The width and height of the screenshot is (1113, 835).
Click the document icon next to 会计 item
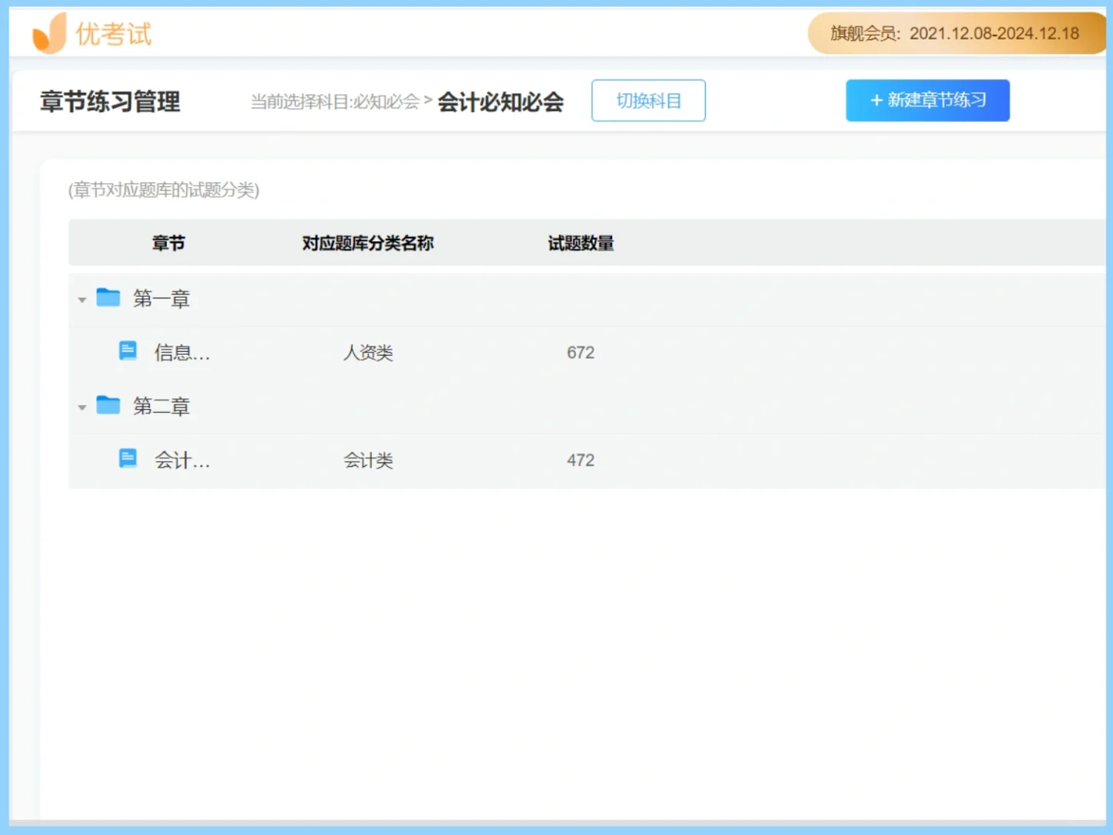tap(128, 458)
